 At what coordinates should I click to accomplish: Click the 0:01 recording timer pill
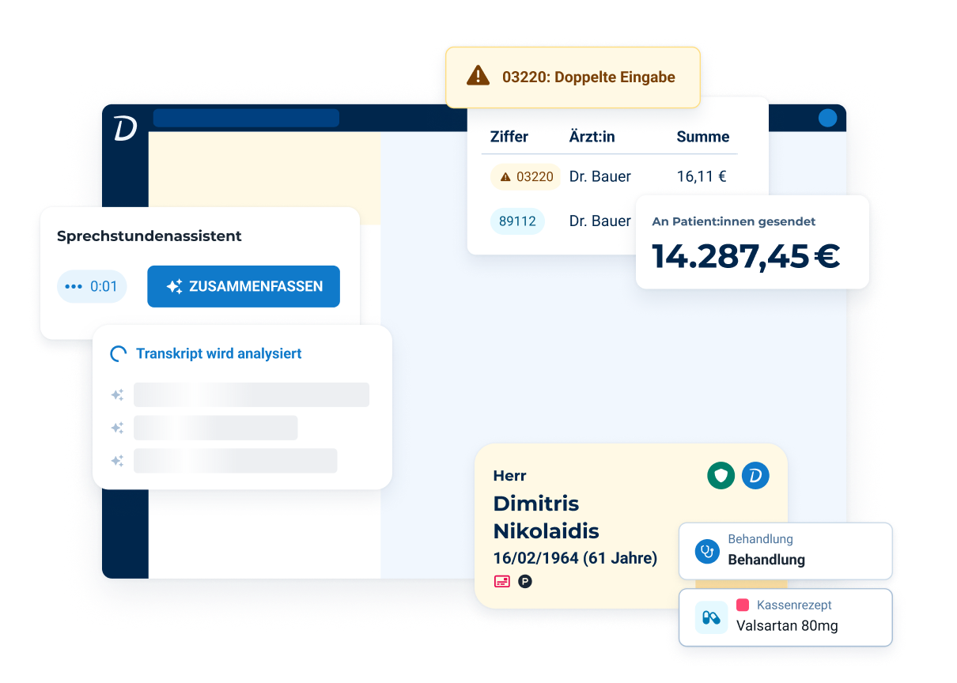(92, 286)
